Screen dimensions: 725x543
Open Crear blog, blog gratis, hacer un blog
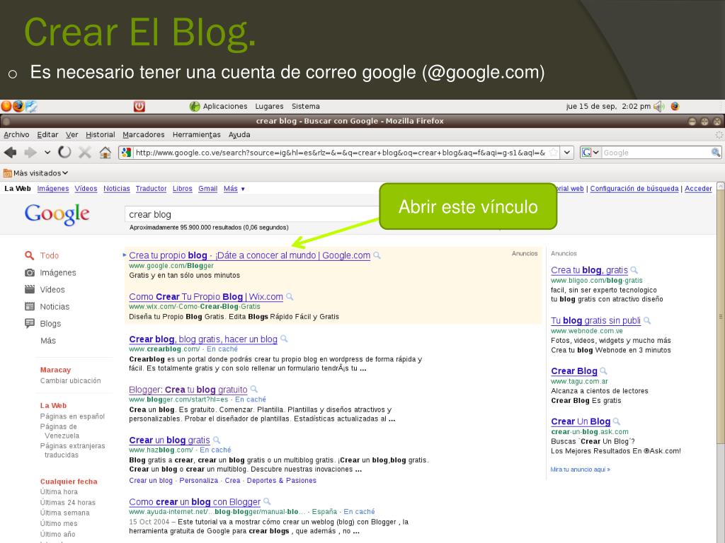203,339
